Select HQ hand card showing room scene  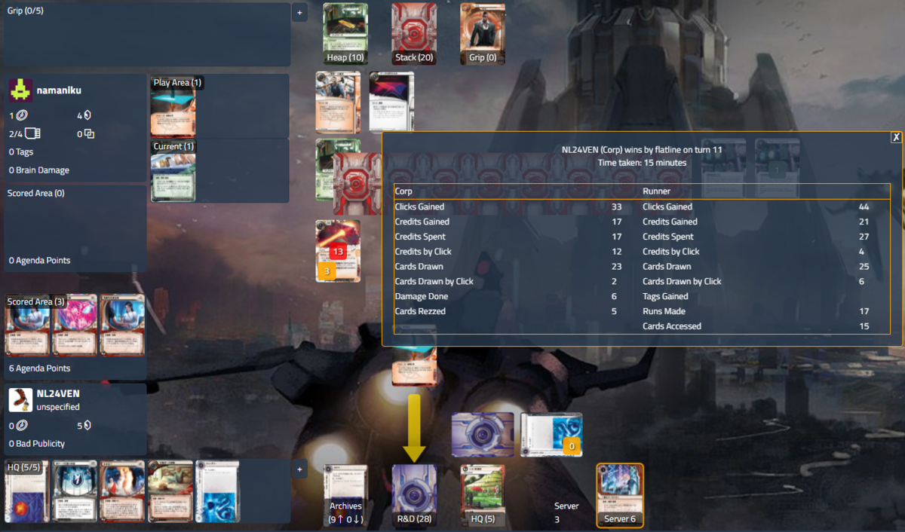pyautogui.click(x=170, y=491)
